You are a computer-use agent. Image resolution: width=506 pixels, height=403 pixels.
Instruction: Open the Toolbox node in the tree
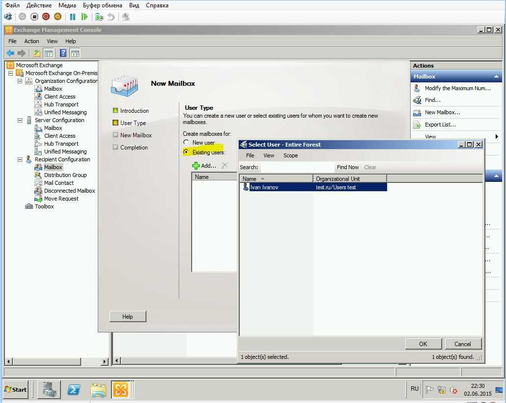[x=44, y=206]
